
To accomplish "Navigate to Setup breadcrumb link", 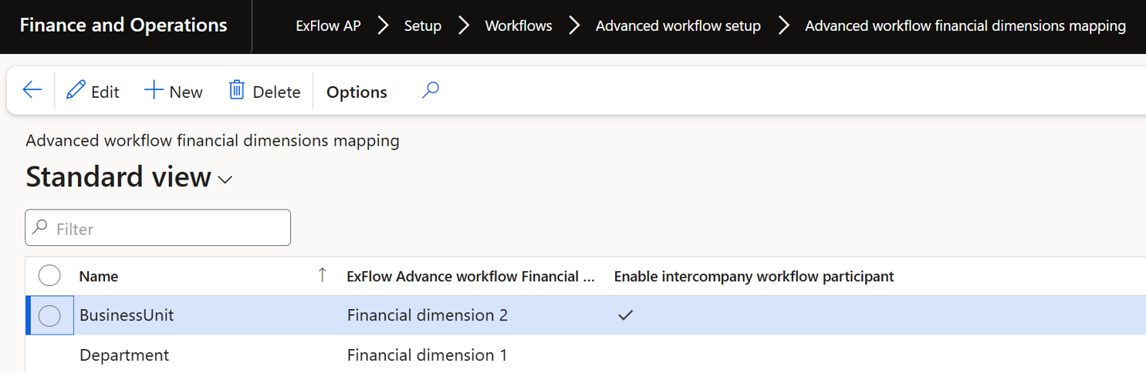I will pos(423,26).
